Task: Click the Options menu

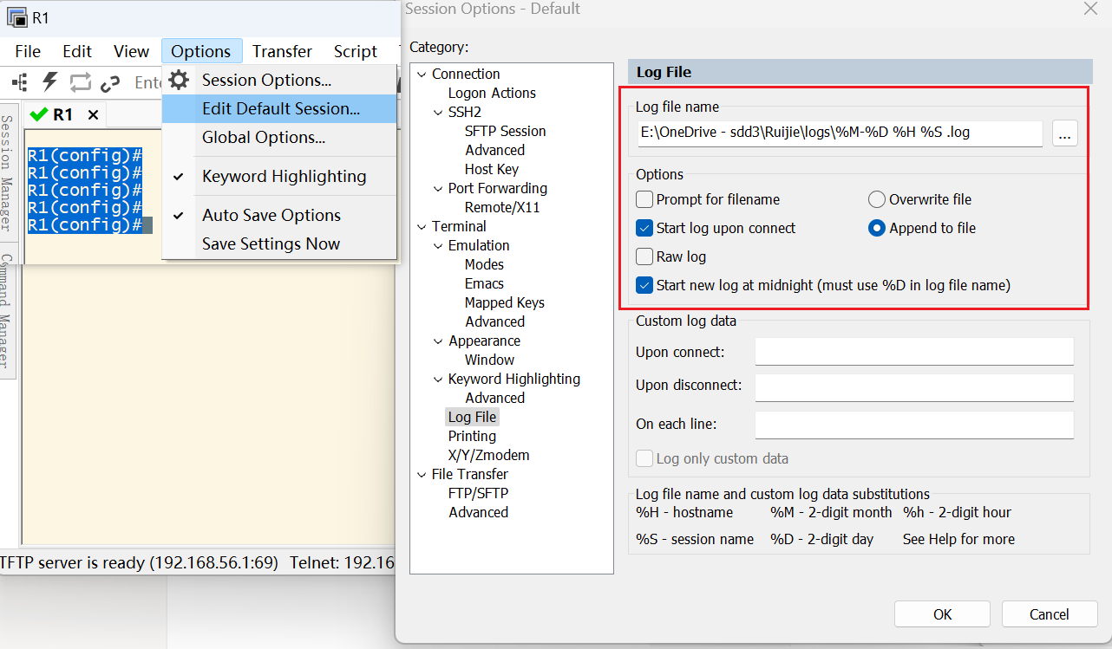Action: coord(200,51)
